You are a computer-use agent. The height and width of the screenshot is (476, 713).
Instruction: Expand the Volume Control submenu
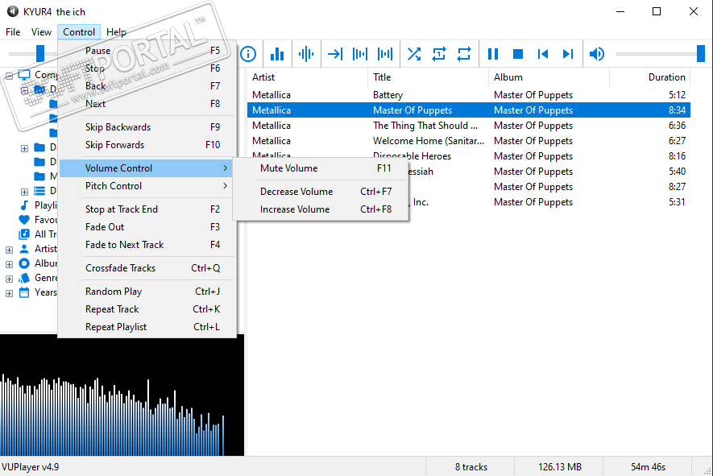pyautogui.click(x=146, y=168)
